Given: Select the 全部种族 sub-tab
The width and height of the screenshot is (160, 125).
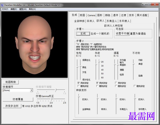Looking at the screenshot, I should point(79,21).
